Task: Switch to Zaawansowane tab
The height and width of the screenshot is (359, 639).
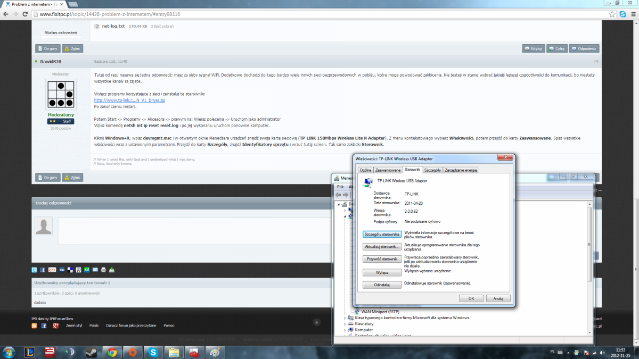Action: [388, 170]
